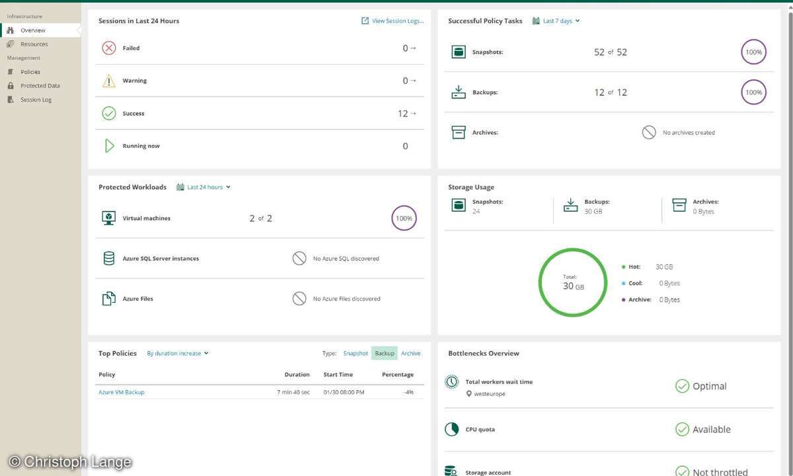The image size is (793, 476).
Task: Click the Failed sessions count arrow
Action: [x=413, y=48]
